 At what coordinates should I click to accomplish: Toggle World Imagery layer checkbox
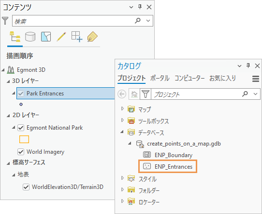(x=21, y=152)
